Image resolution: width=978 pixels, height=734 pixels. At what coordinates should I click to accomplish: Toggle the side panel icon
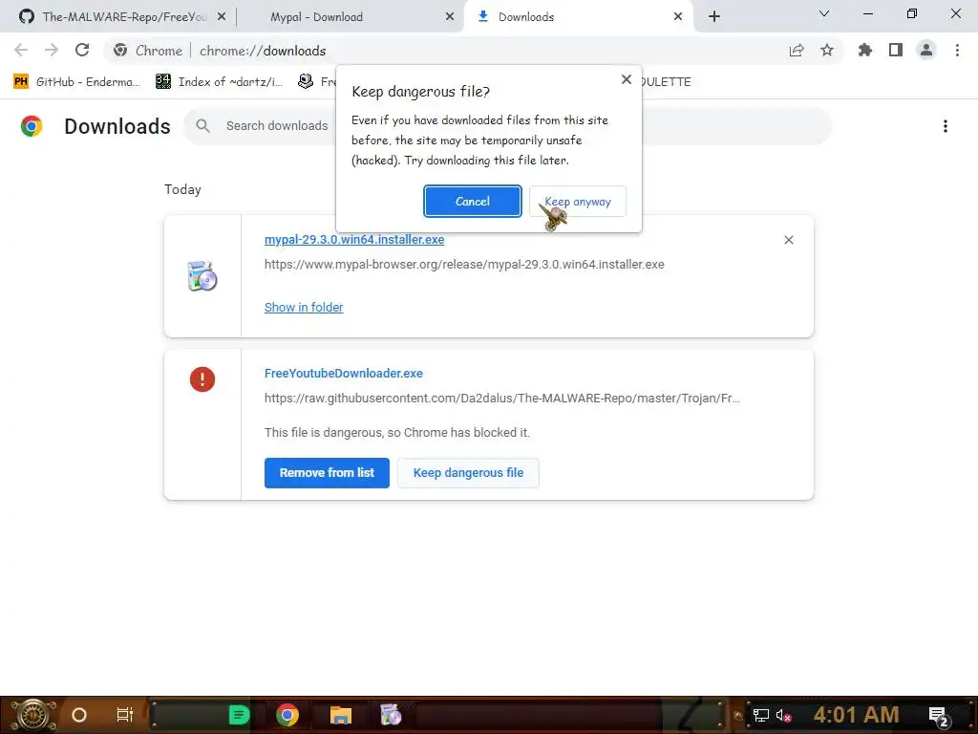tap(896, 50)
